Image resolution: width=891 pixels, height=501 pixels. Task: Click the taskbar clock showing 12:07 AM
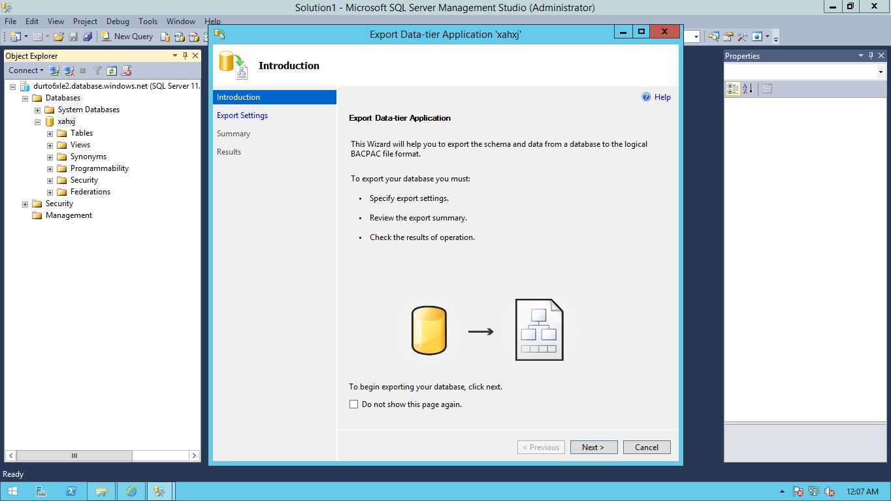[862, 492]
